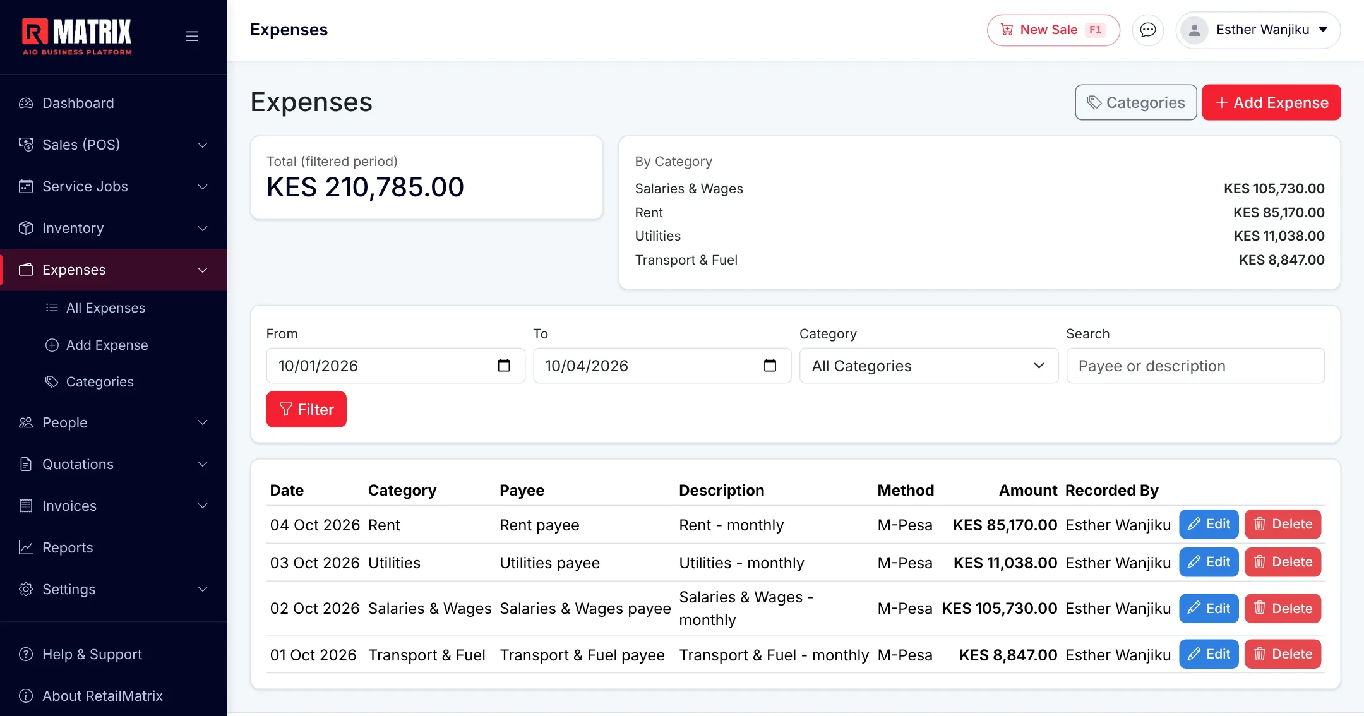1364x716 pixels.
Task: Click the People group icon
Action: tap(26, 422)
